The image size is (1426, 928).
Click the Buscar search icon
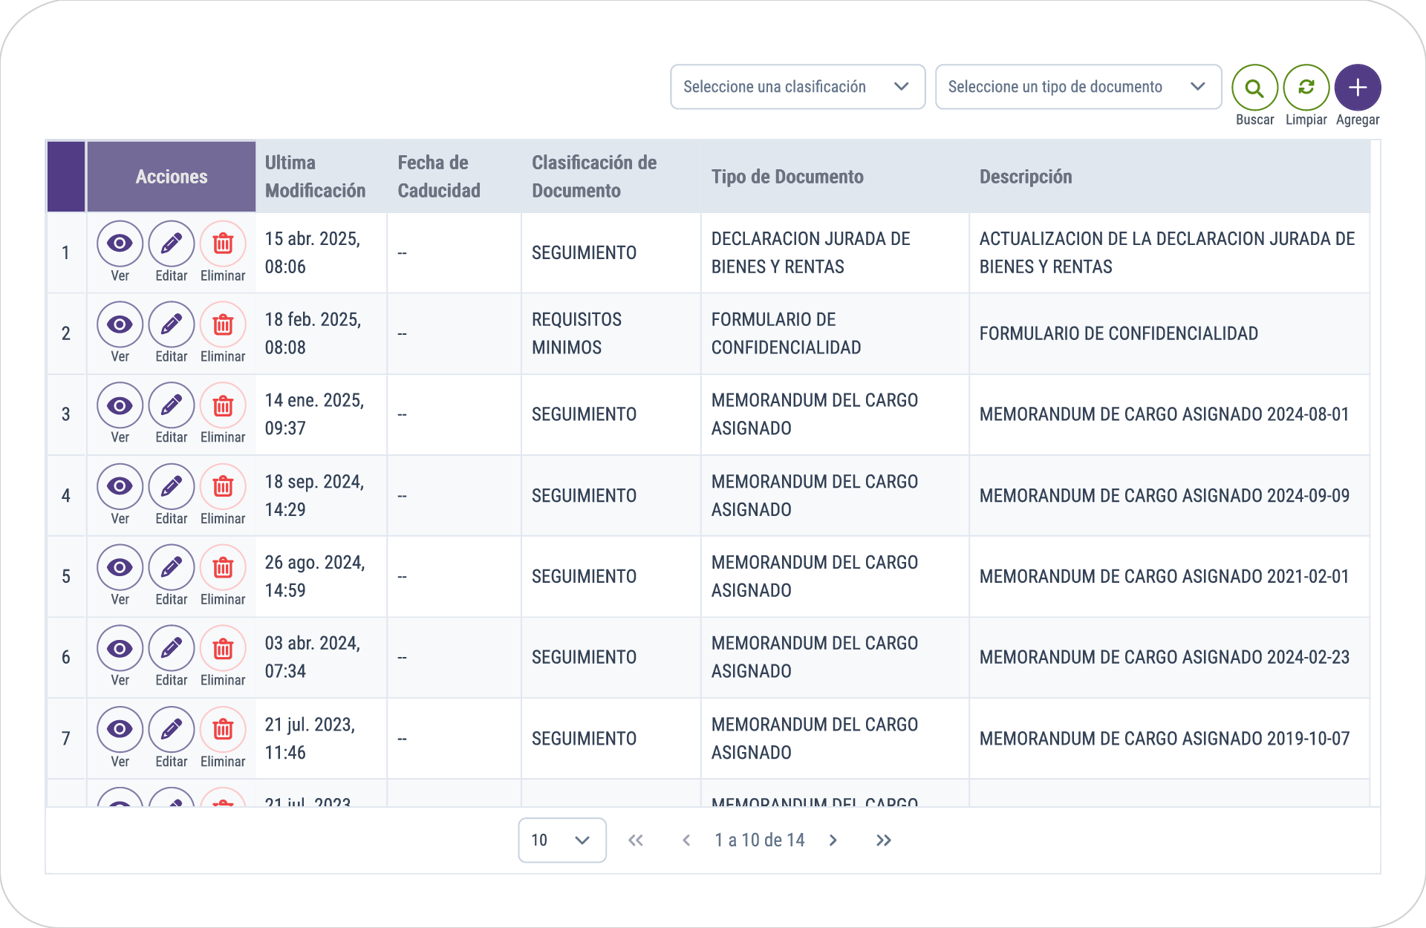pos(1254,88)
